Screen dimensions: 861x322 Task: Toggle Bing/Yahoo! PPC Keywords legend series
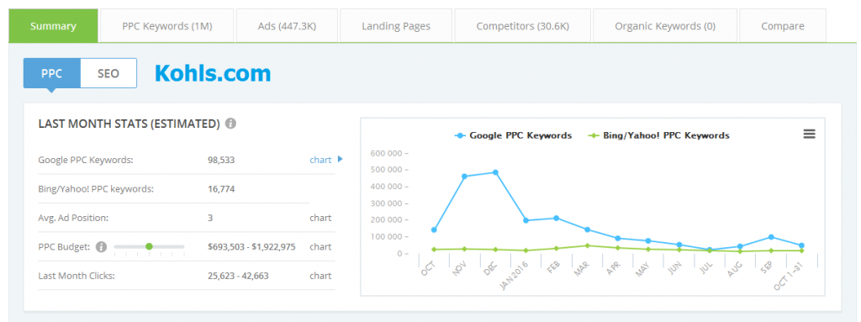[x=658, y=135]
